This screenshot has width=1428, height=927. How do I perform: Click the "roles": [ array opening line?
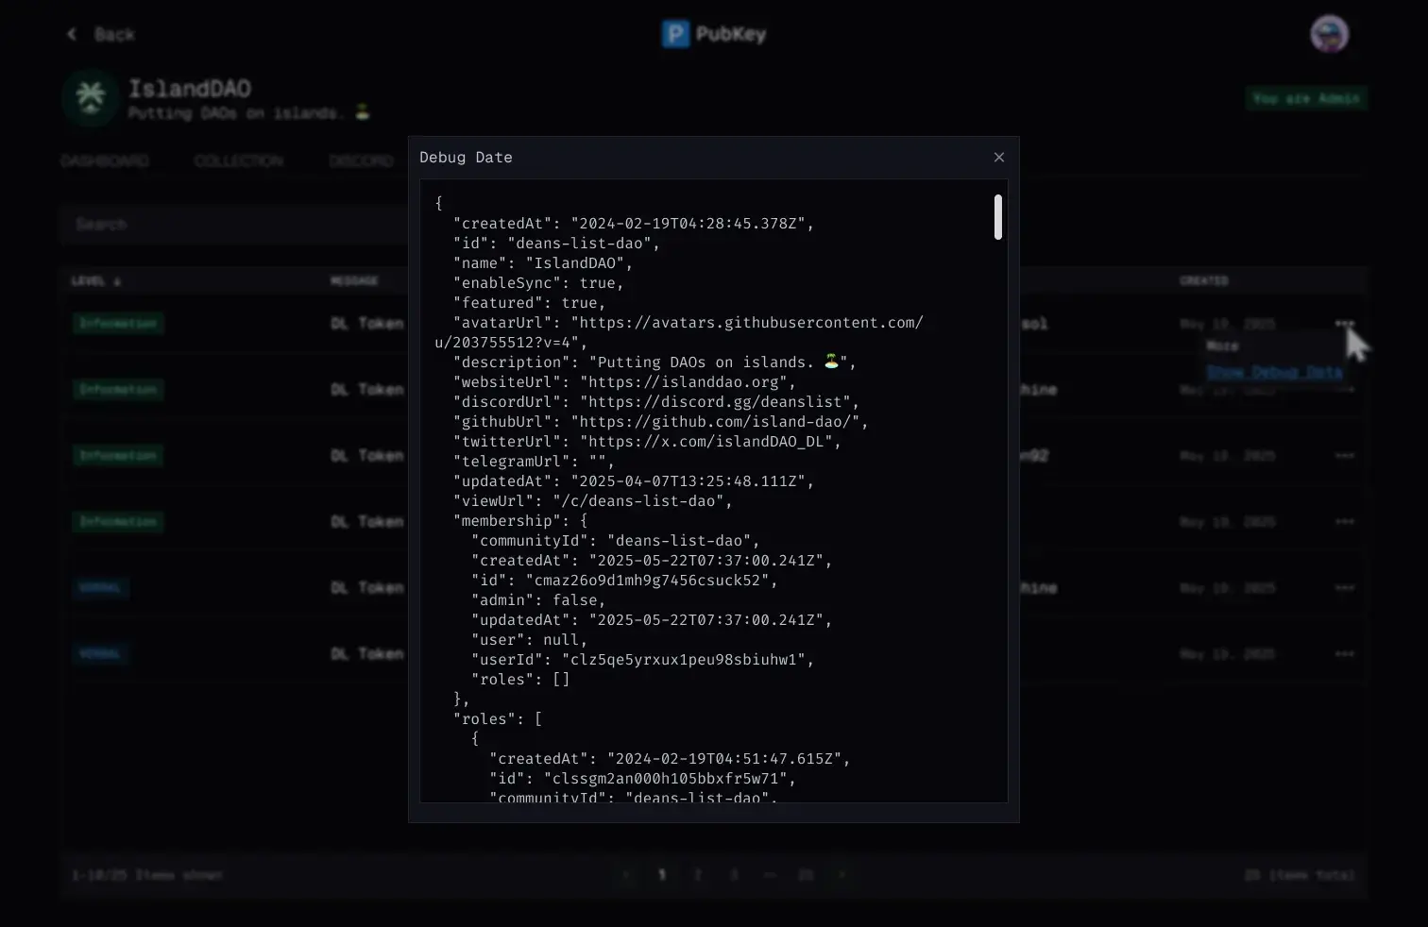498,719
